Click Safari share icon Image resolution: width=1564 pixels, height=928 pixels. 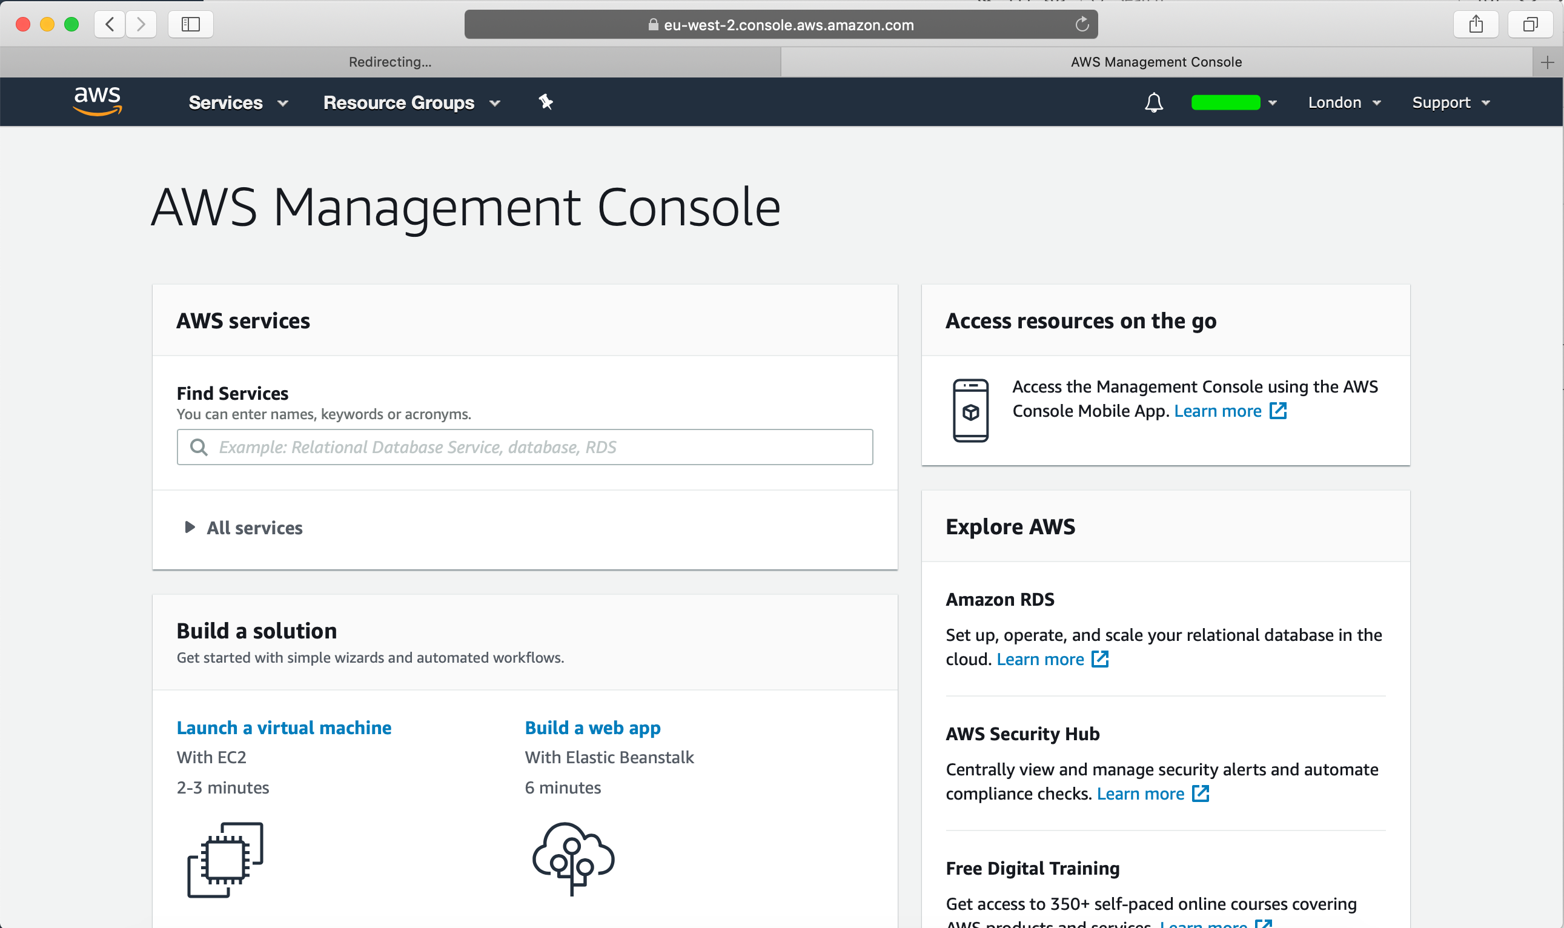click(1476, 24)
